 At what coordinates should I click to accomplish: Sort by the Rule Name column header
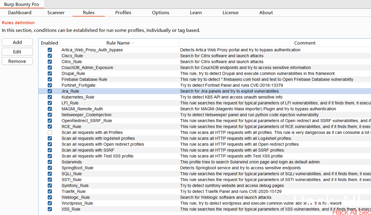pos(120,43)
